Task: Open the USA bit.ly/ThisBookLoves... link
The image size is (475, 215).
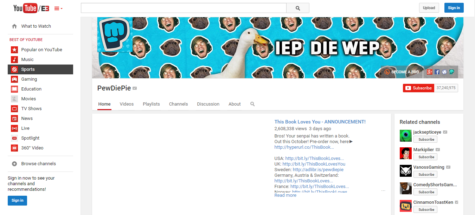Action: 315,159
